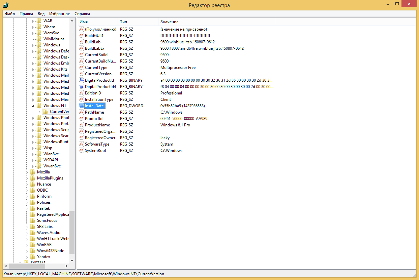Expand the WAB key node
419x280 pixels.
click(x=33, y=21)
